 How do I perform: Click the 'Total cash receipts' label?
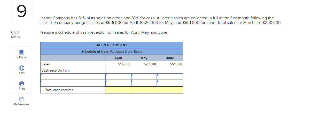coord(59,90)
